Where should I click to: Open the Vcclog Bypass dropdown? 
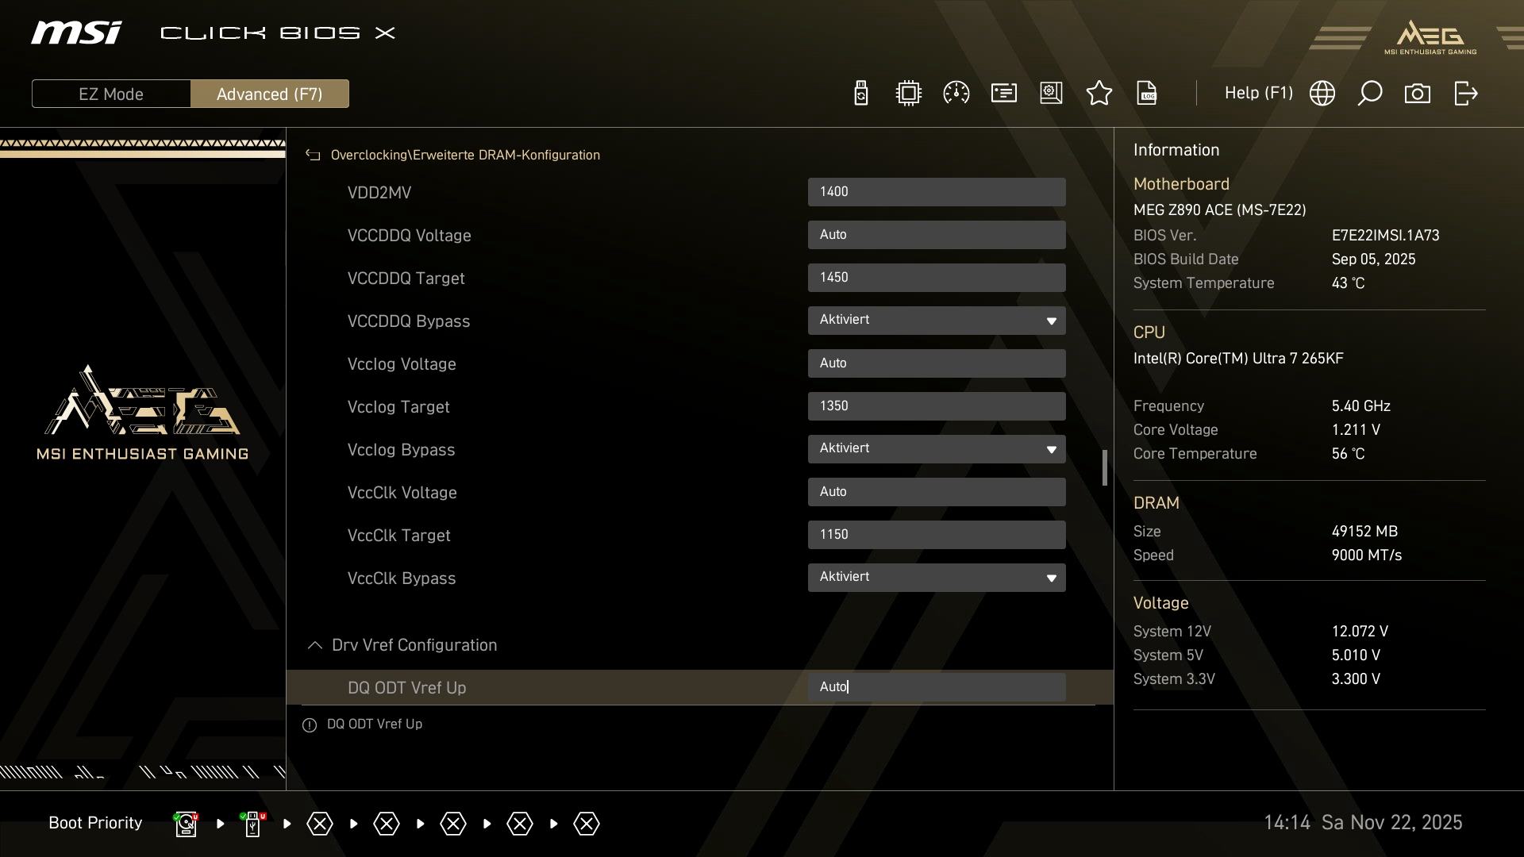coord(936,449)
